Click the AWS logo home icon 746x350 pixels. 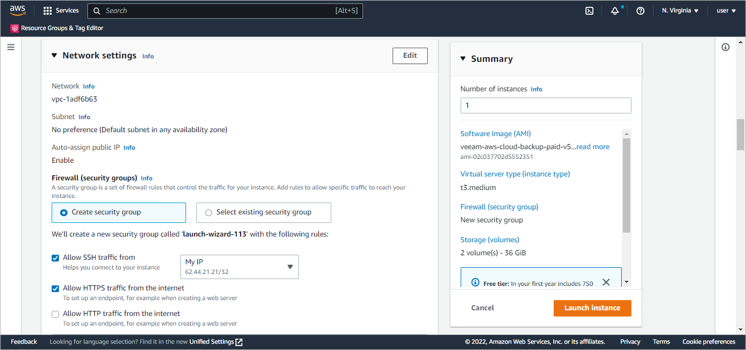(18, 10)
